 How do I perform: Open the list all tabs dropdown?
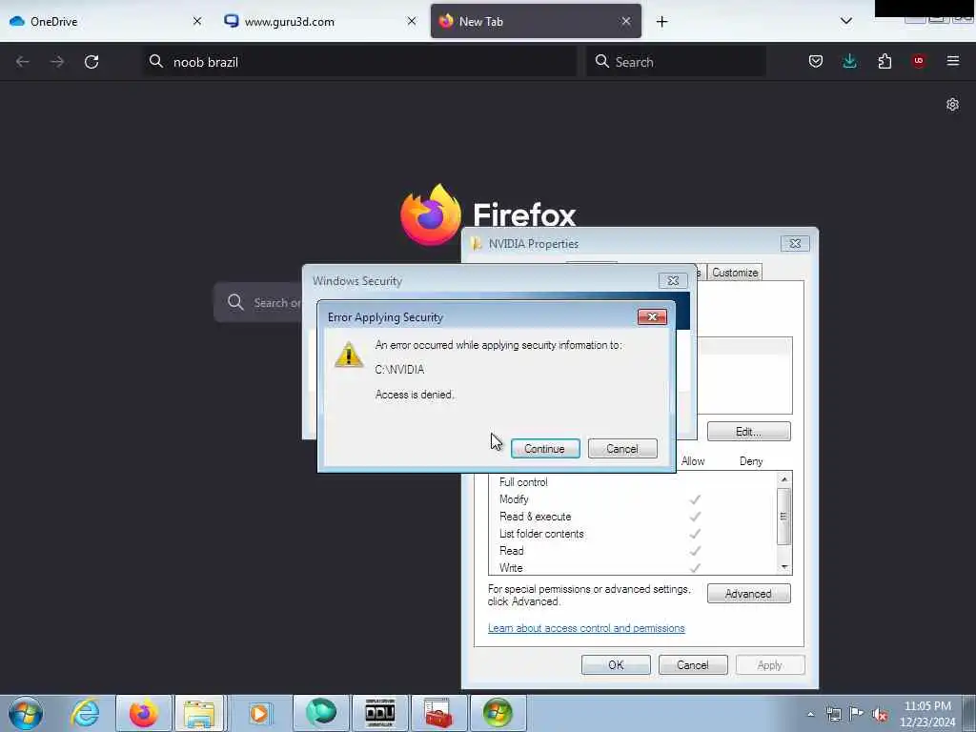pos(846,21)
